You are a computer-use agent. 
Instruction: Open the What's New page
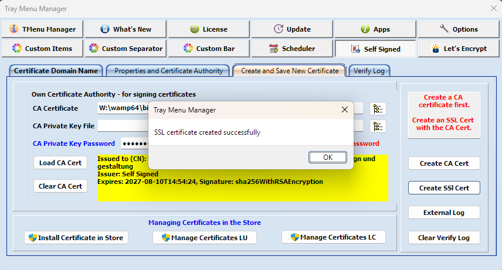coord(126,29)
